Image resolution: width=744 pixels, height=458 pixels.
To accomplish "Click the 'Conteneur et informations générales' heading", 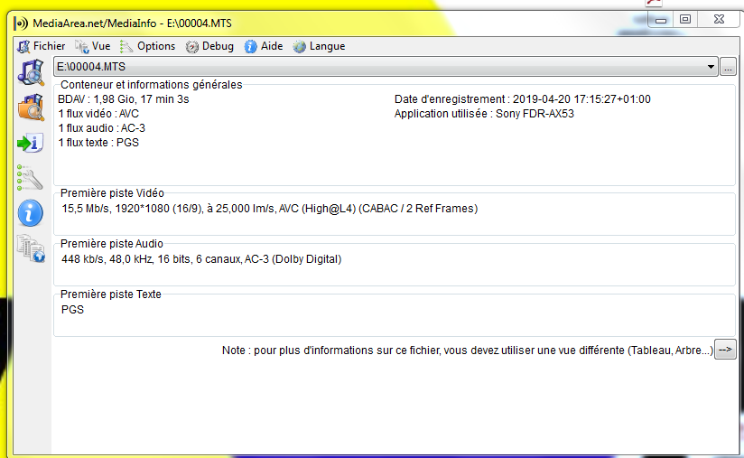I will tap(152, 85).
